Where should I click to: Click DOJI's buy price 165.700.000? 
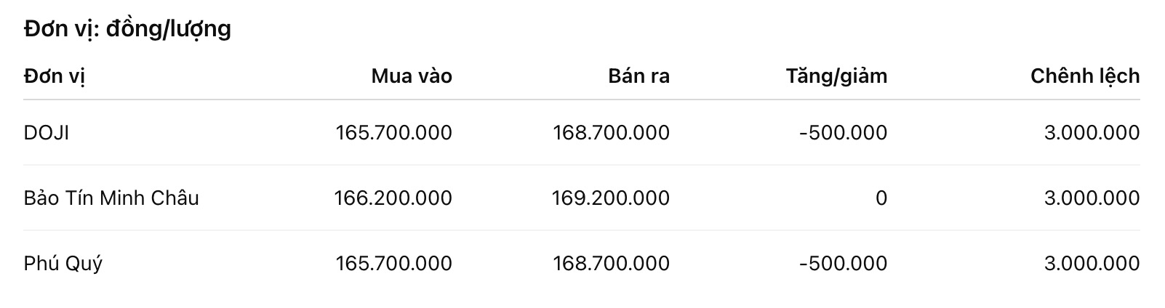[393, 133]
